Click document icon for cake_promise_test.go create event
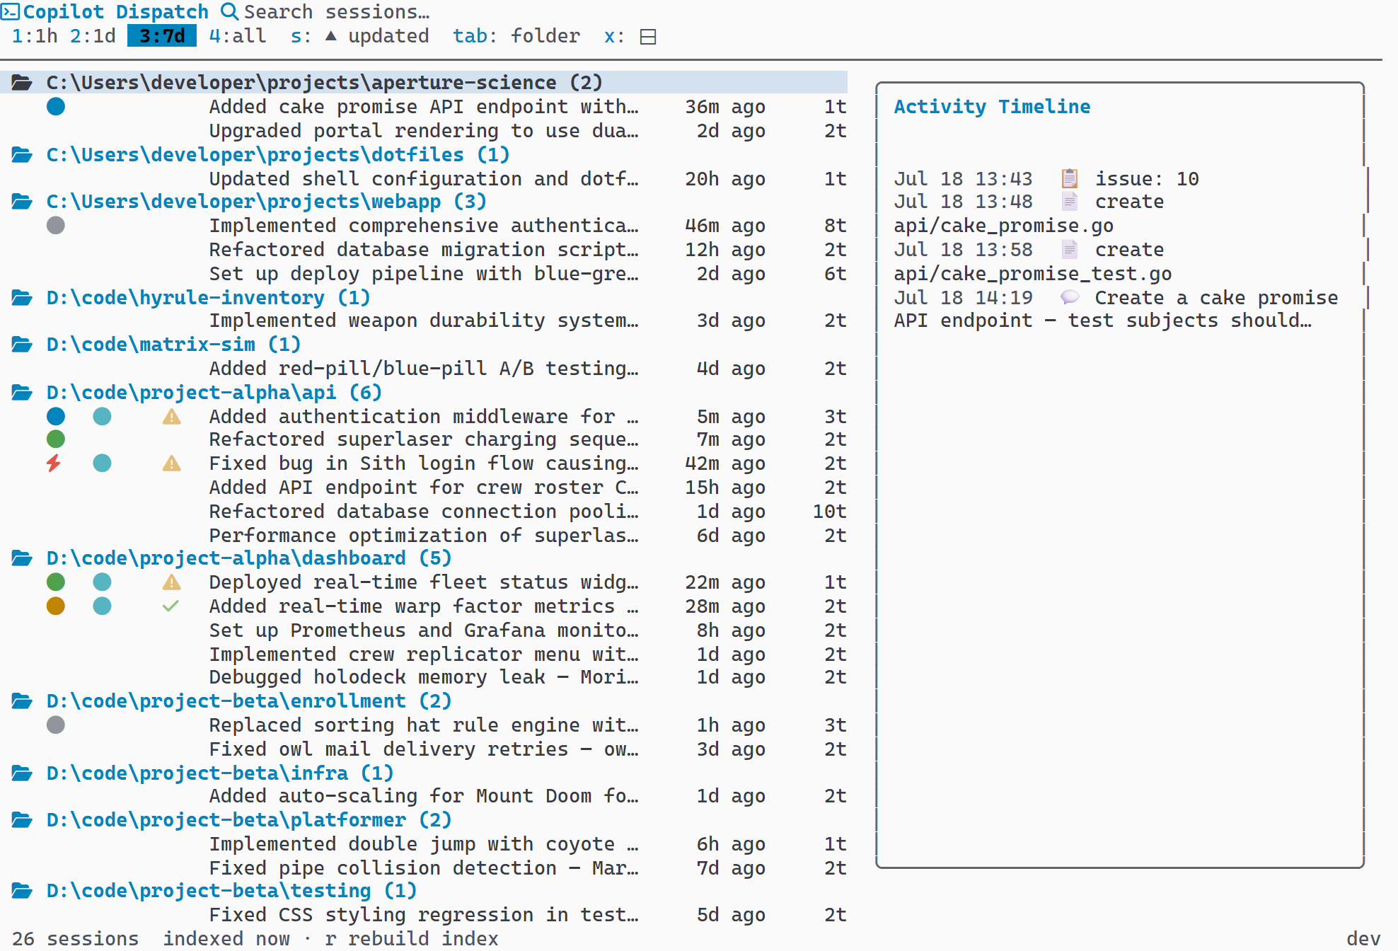The height and width of the screenshot is (951, 1398). [1070, 250]
